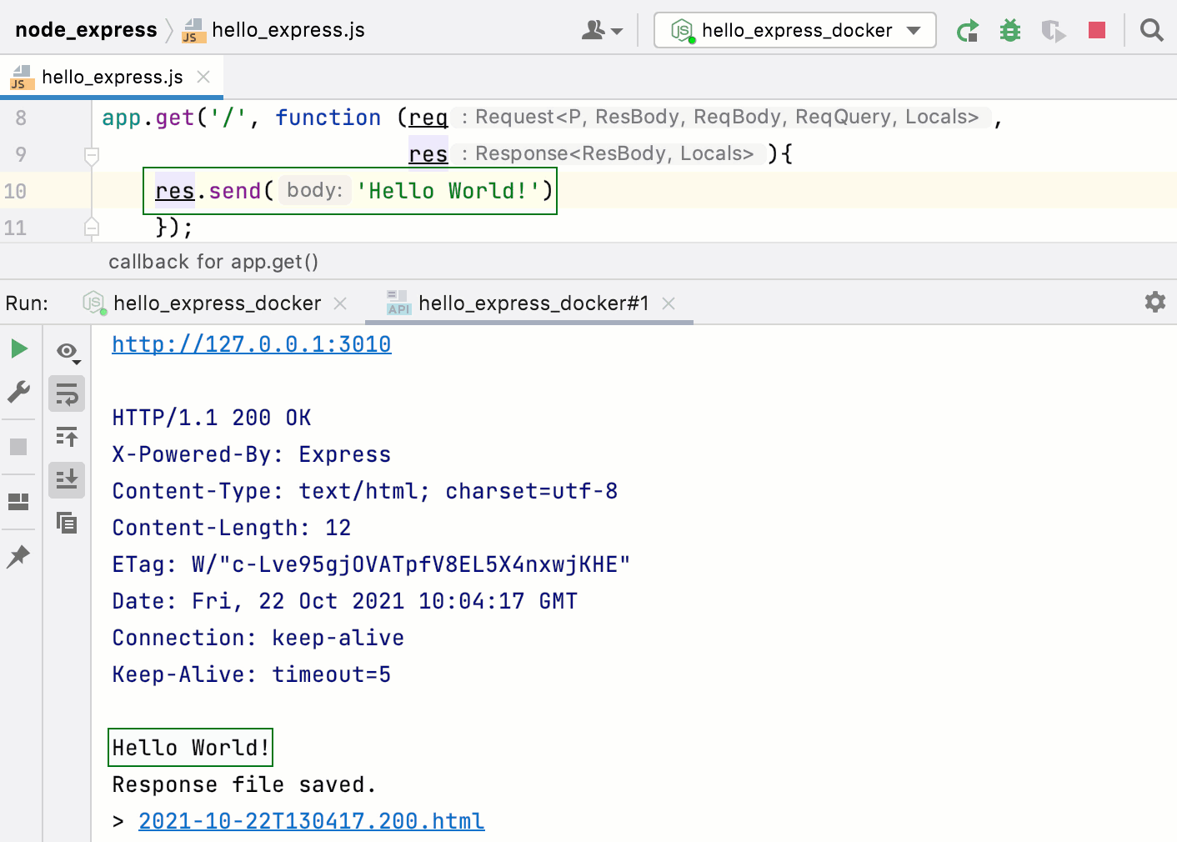Screen dimensions: 1177x842
Task: Open the saved 2021-10-22T130417.200.html response file
Action: coord(311,820)
